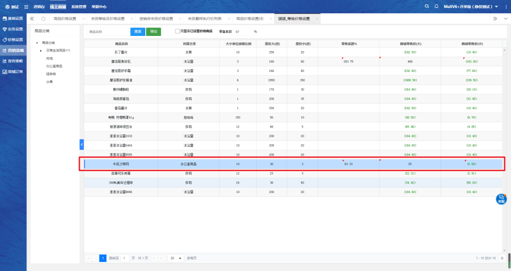Screen dimensions: 511x271
Task: Expand the 日常生活用品111 tree node
Action: tap(41, 51)
